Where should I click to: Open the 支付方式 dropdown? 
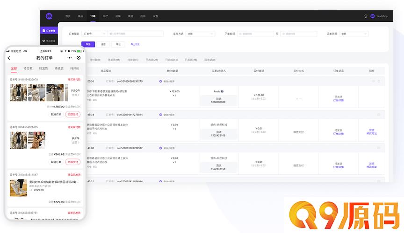pyautogui.click(x=200, y=34)
